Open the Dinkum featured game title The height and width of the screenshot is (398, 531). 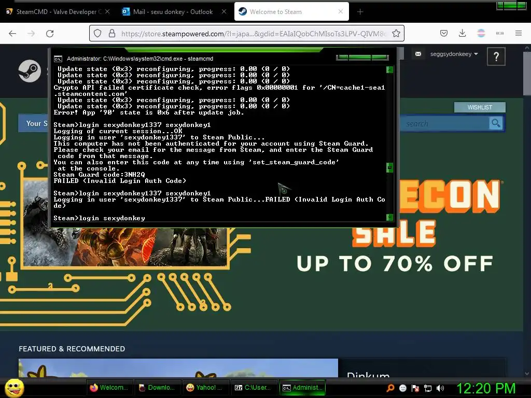(368, 374)
